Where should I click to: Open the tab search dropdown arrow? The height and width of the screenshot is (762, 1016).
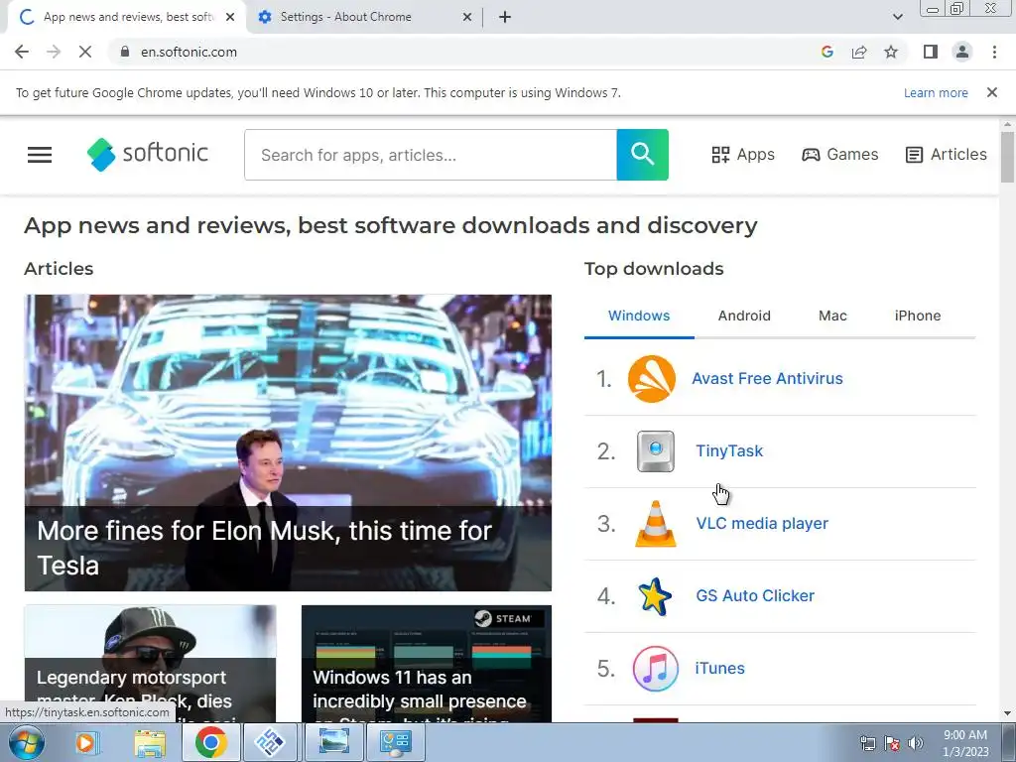point(897,17)
